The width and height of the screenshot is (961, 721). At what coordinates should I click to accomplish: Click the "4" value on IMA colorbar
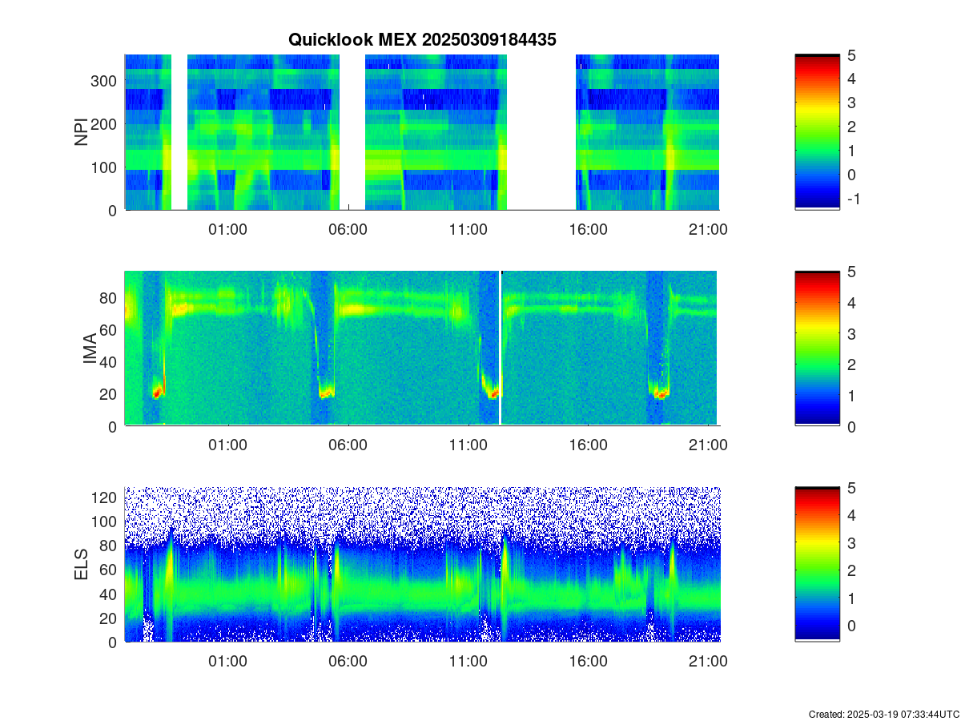pos(850,303)
